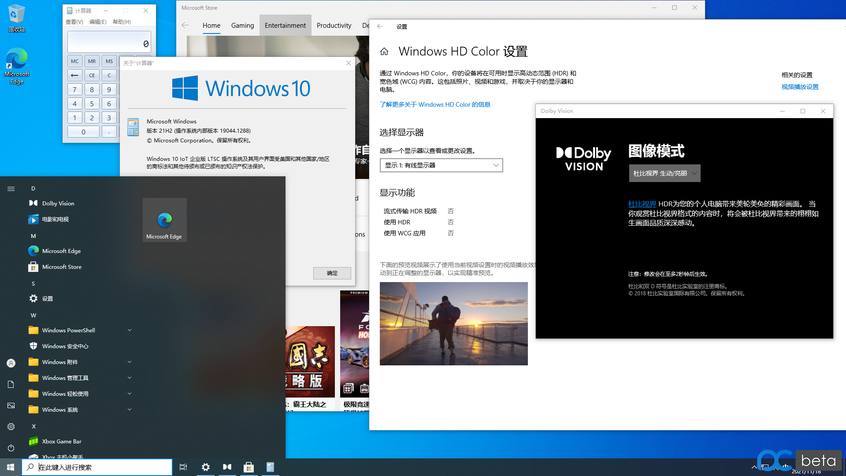Click the 确定 button in About dialog
Image resolution: width=846 pixels, height=476 pixels.
coord(332,273)
